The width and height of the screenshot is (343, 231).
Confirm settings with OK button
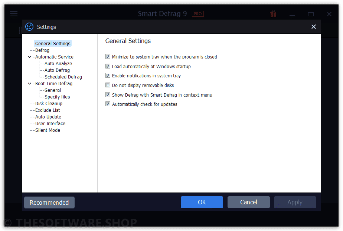[202, 202]
